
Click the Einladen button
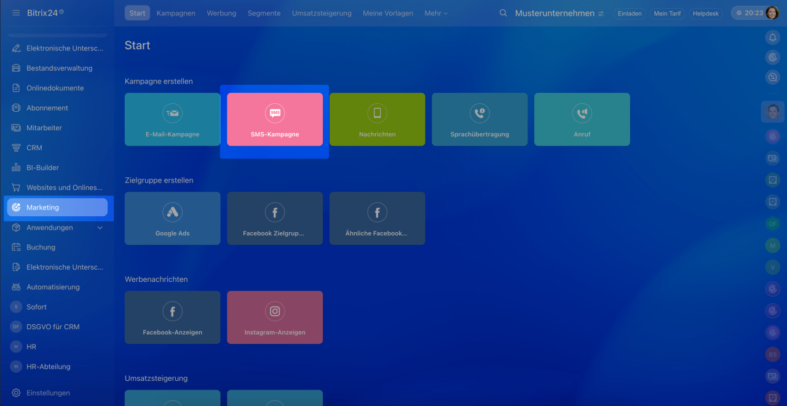pyautogui.click(x=630, y=14)
